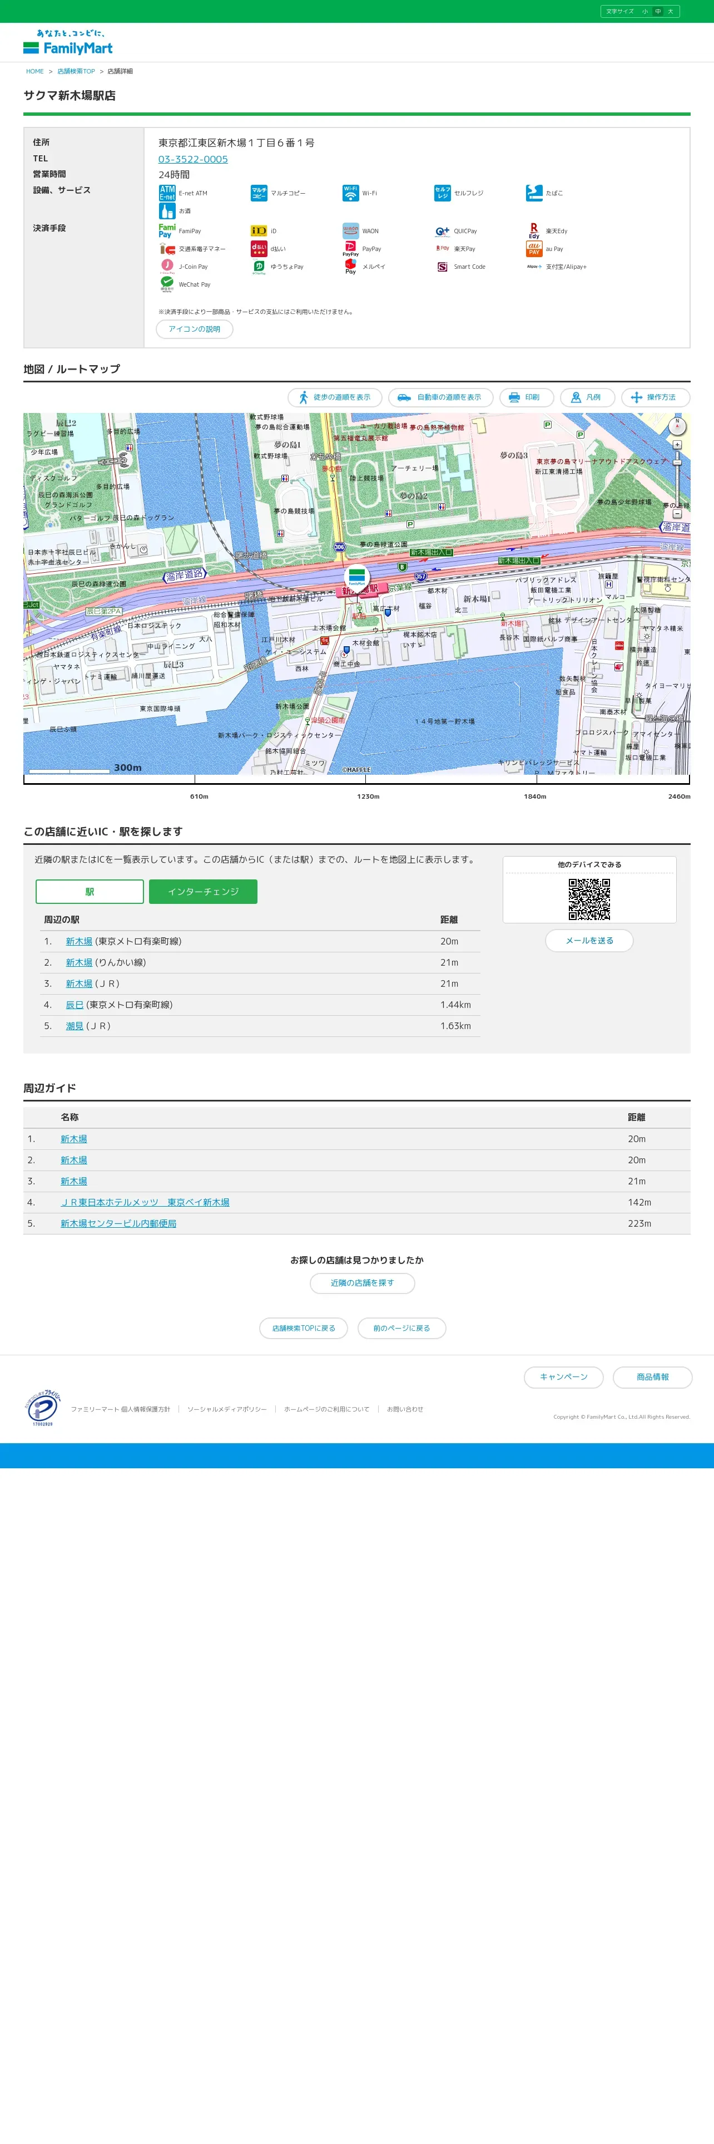The image size is (714, 2144).
Task: Zoom in the map with plus button
Action: coord(677,445)
